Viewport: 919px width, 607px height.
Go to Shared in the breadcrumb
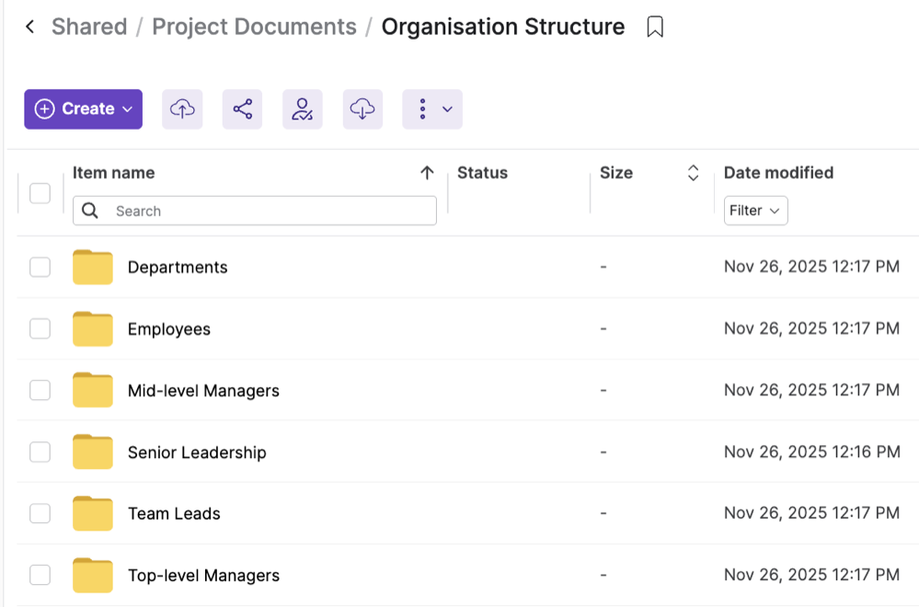[89, 28]
